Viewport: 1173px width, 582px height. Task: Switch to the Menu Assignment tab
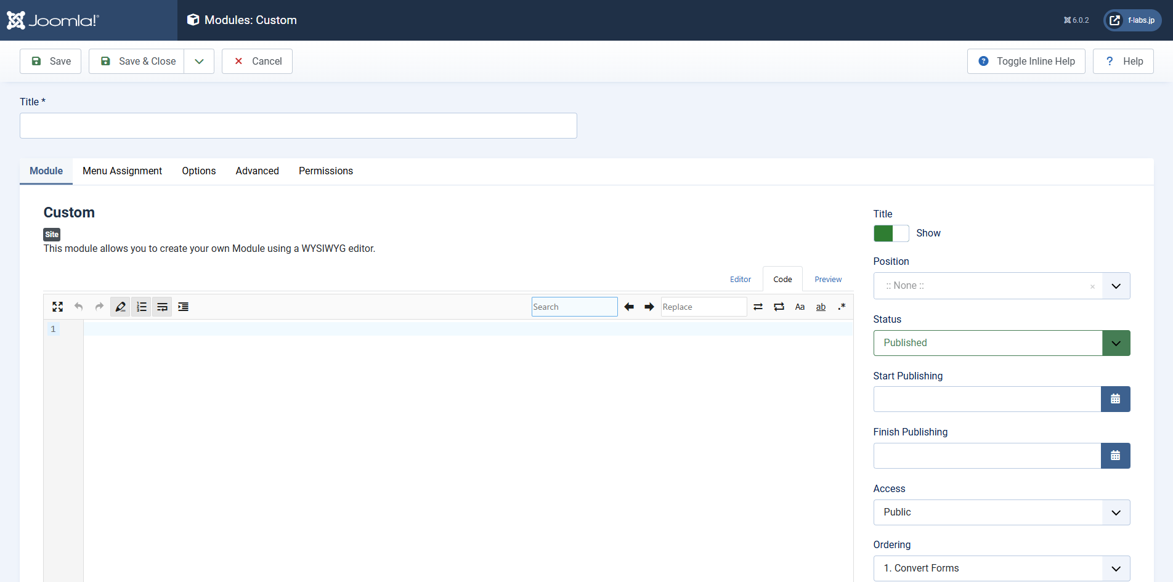[x=122, y=171]
